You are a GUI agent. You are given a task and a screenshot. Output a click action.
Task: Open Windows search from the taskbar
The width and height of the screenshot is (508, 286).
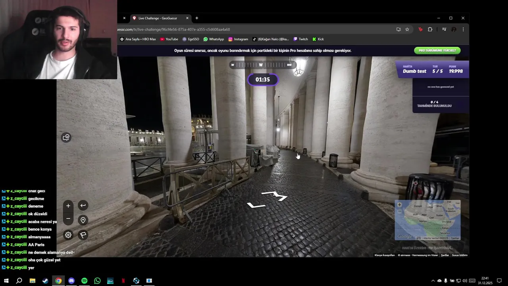pos(19,281)
